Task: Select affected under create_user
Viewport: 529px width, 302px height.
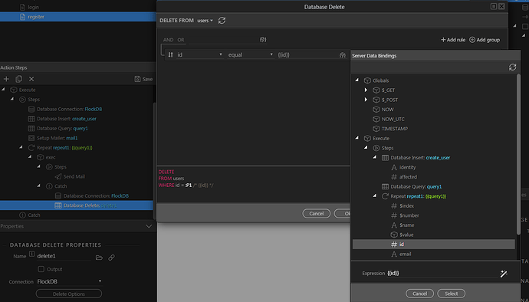Action: coord(408,177)
